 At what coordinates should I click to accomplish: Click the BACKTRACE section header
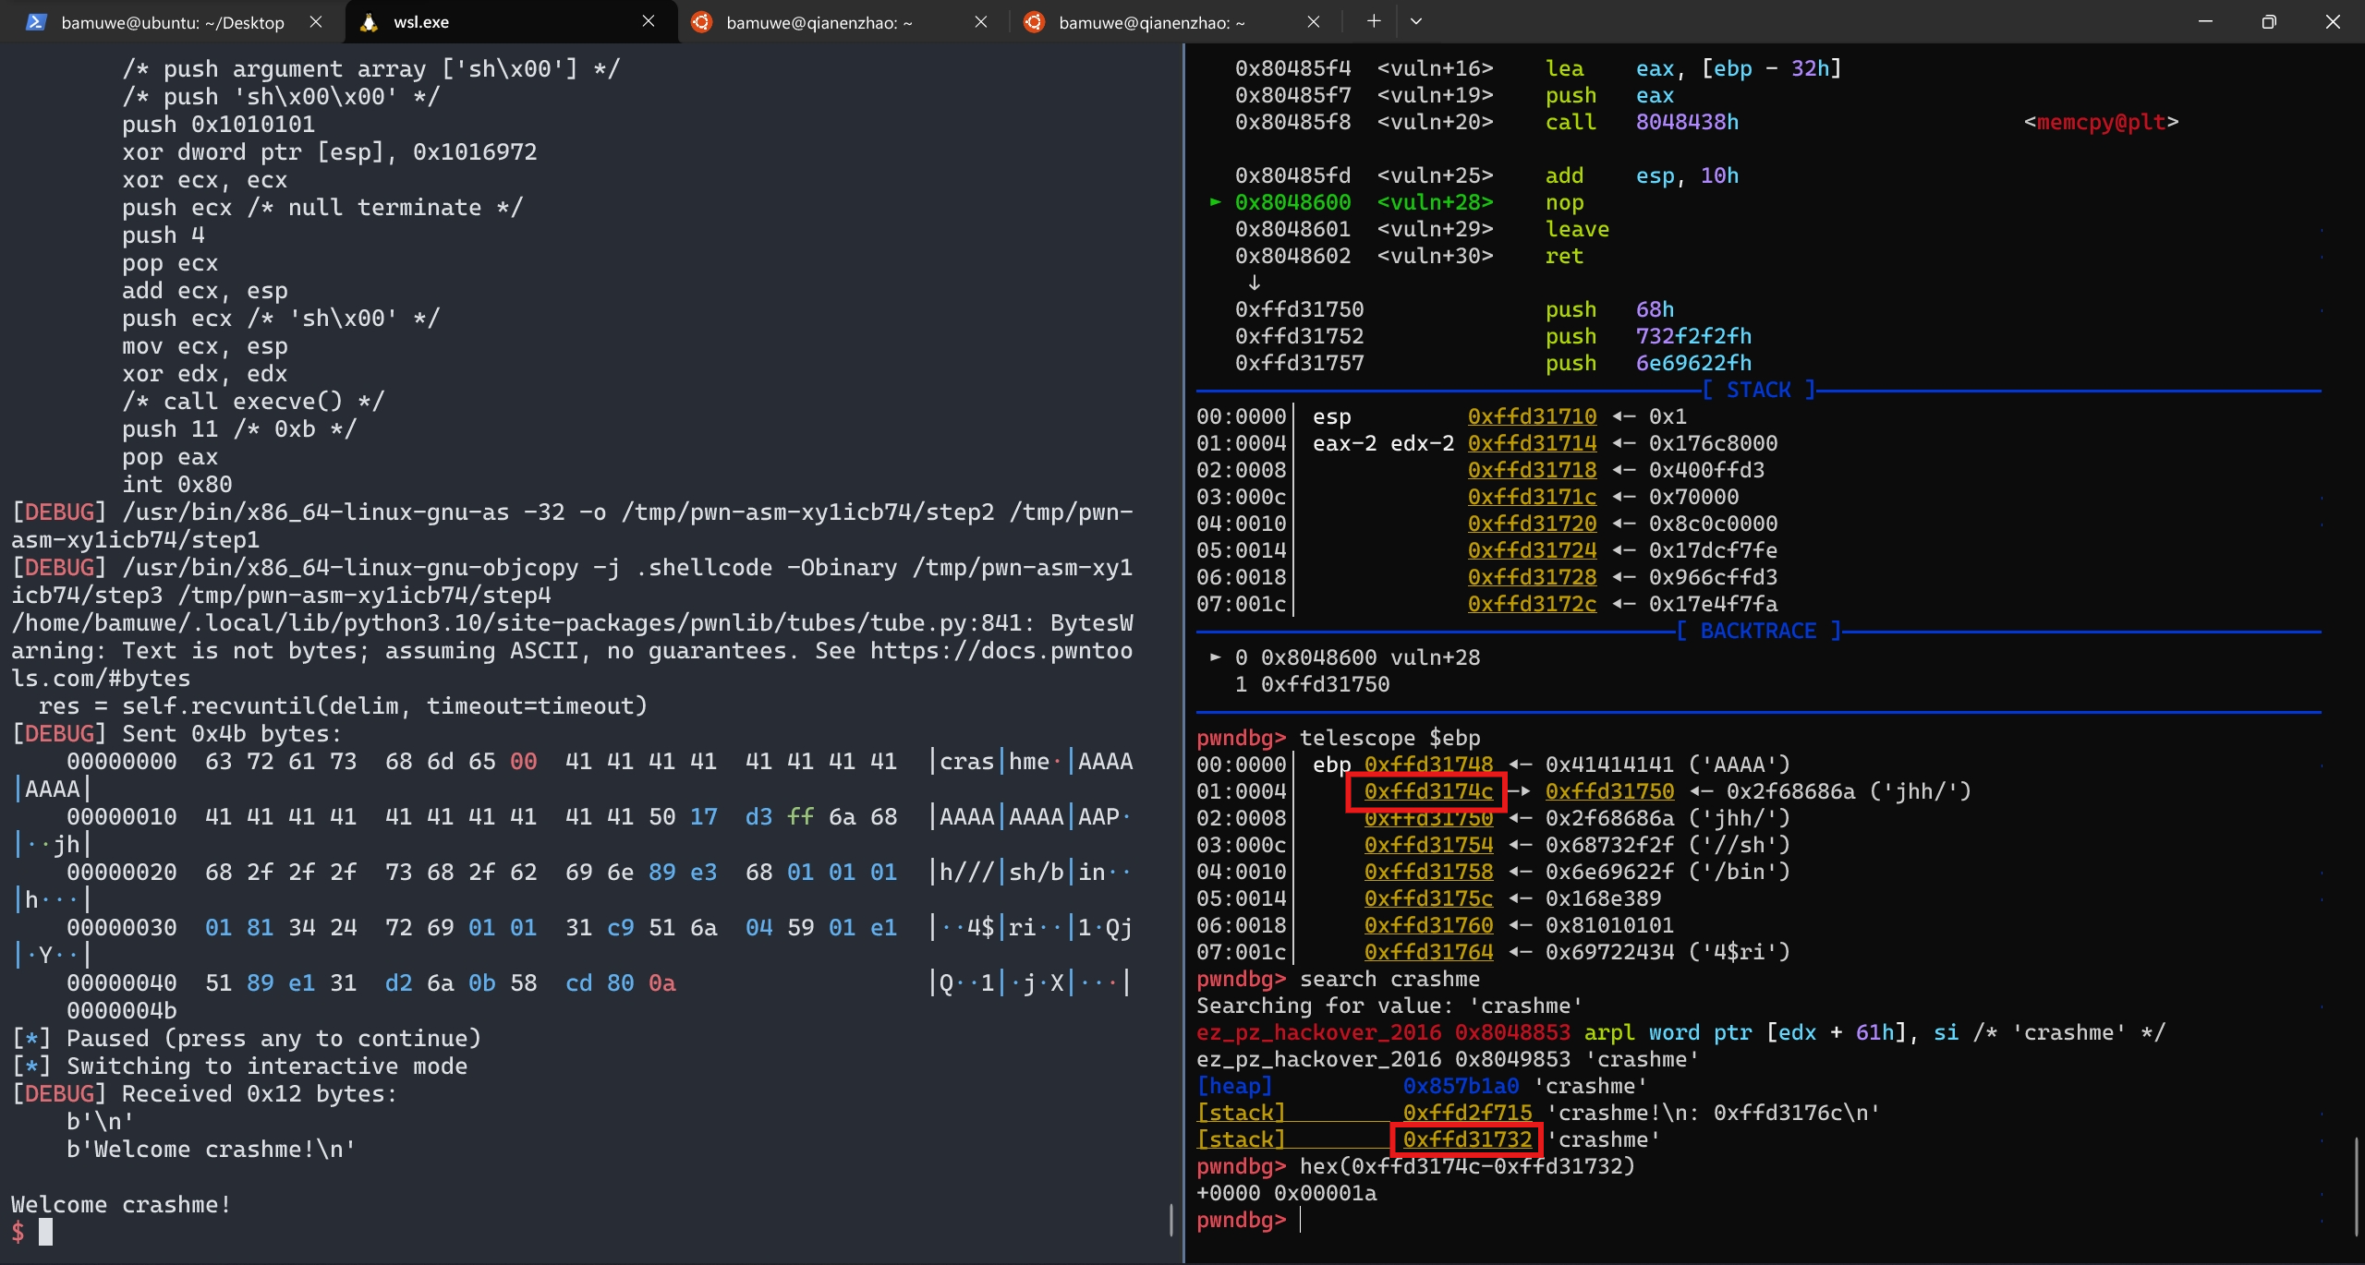click(x=1759, y=631)
